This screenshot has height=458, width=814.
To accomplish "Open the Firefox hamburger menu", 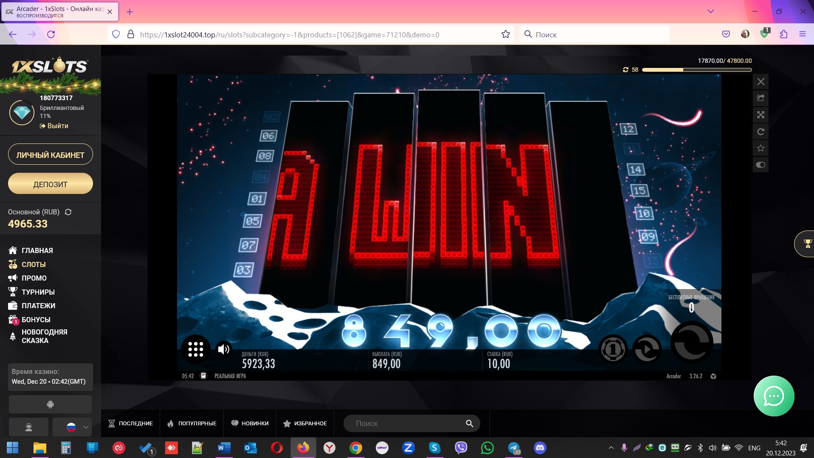I will 803,34.
